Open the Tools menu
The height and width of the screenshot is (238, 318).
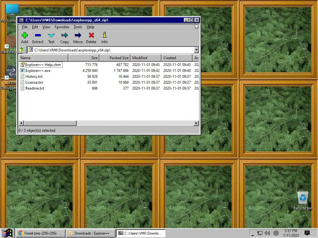[78, 27]
